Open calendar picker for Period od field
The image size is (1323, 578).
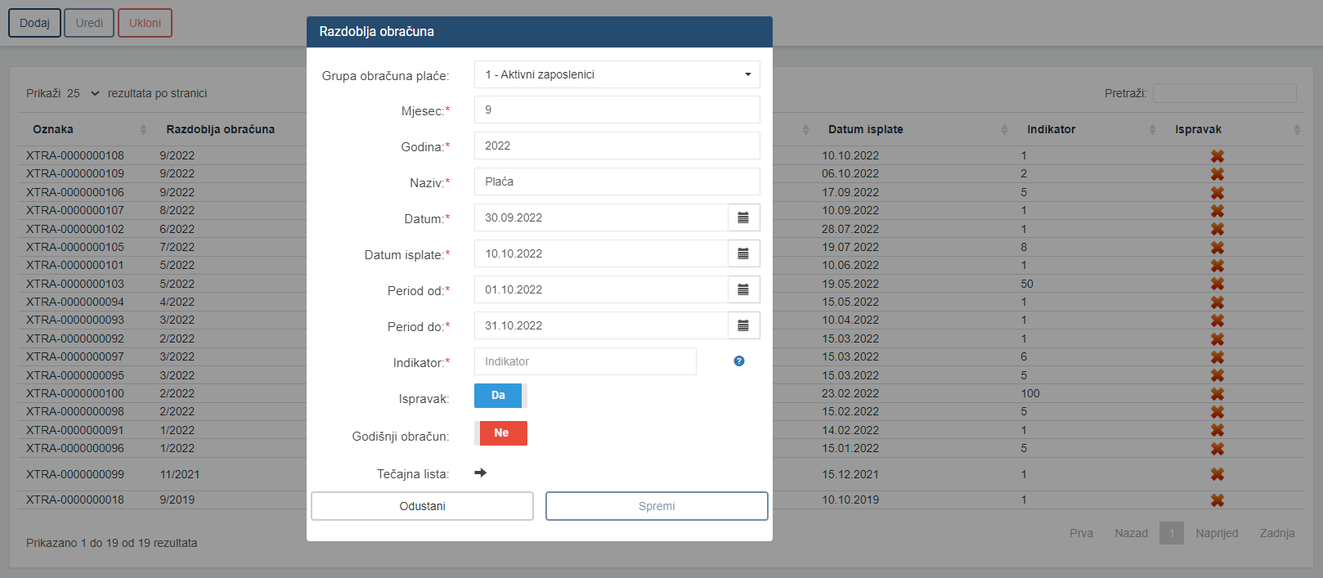click(x=743, y=289)
